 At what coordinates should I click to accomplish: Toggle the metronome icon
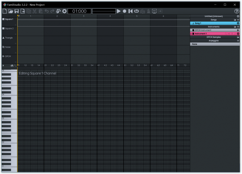[148, 11]
